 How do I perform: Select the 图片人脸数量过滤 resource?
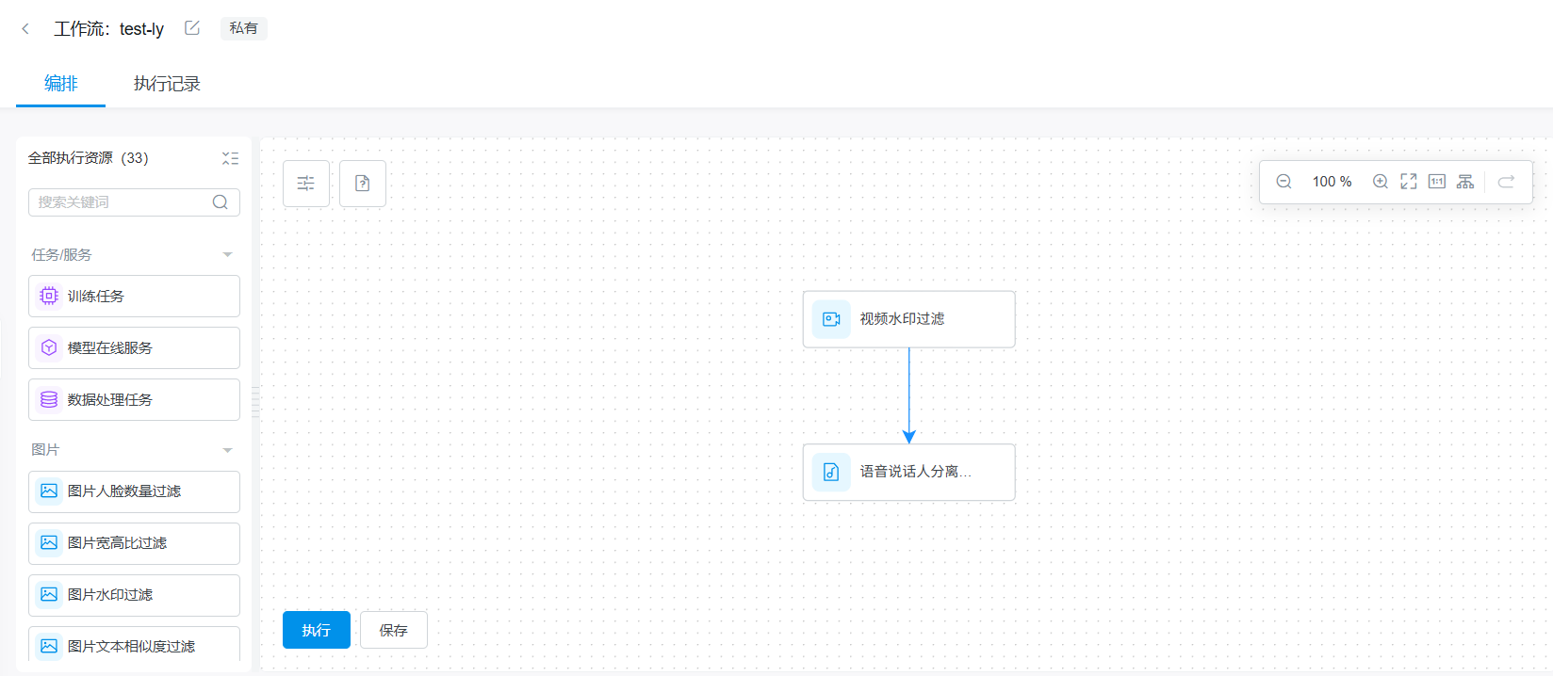click(x=134, y=491)
